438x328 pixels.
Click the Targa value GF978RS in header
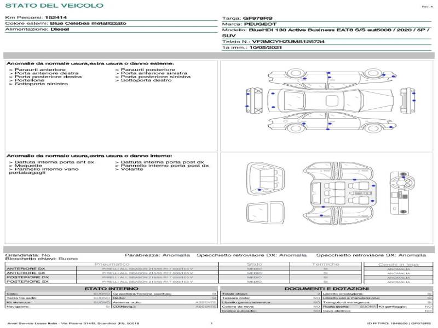[257, 18]
